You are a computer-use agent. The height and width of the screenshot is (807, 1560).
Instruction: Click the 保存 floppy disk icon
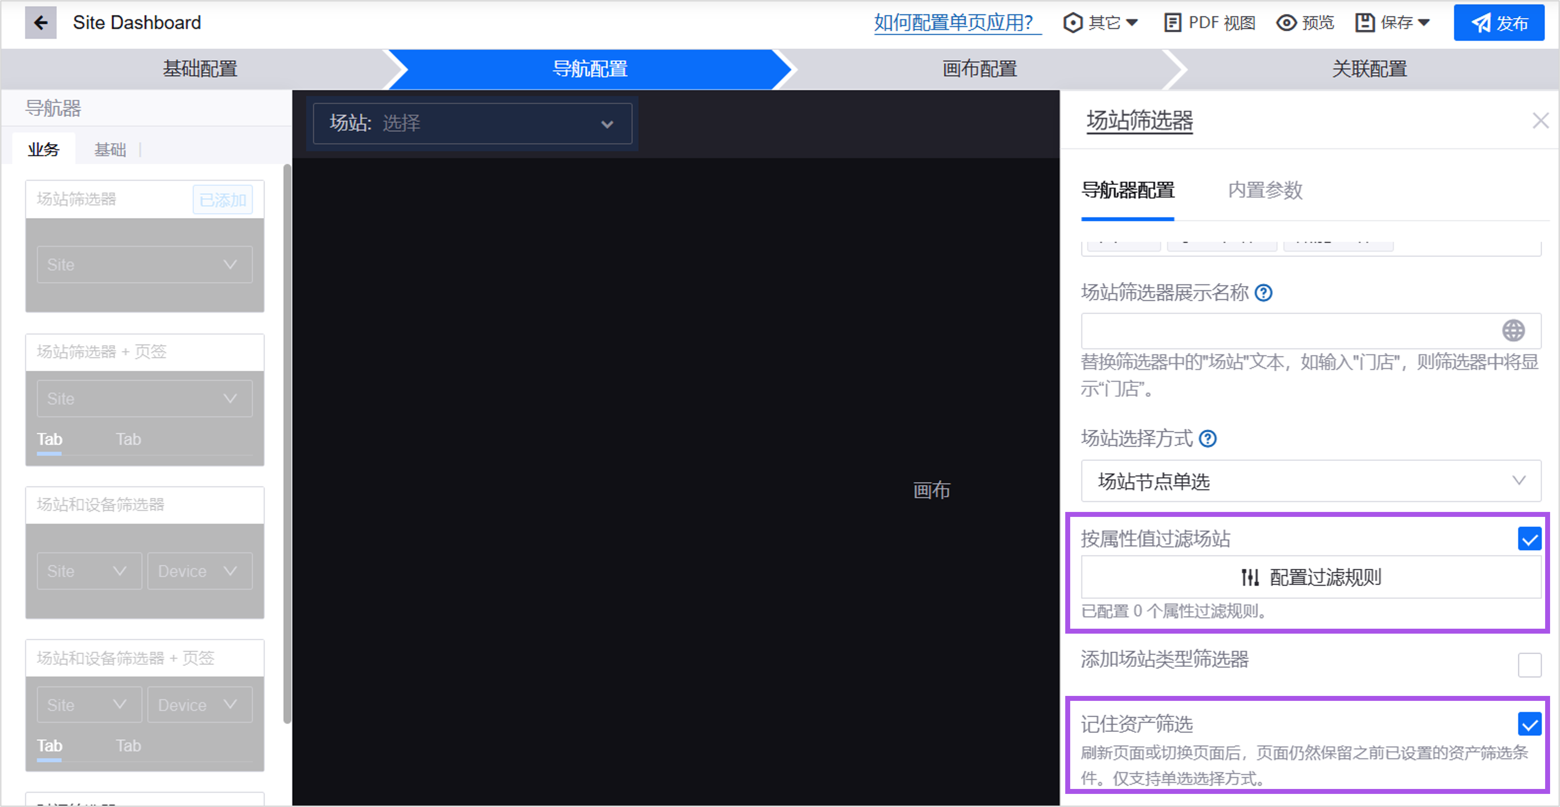pos(1365,23)
